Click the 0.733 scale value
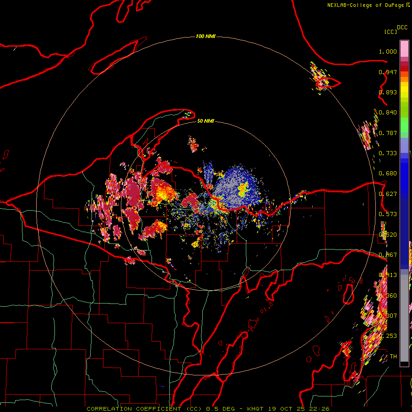The image size is (412, 412). 388,153
